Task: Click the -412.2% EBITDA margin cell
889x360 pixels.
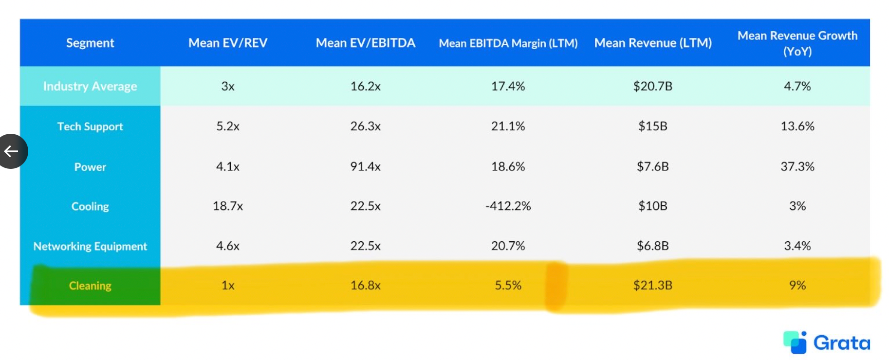Action: (x=508, y=206)
